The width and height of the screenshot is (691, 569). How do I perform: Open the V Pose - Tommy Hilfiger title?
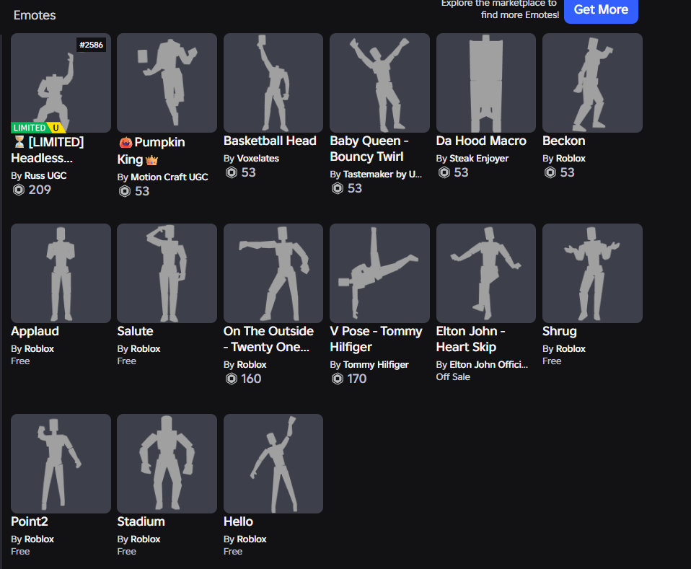pyautogui.click(x=376, y=339)
